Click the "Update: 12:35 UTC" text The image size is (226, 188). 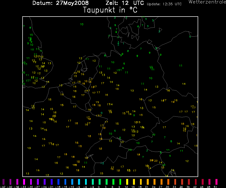pyautogui.click(x=164, y=4)
